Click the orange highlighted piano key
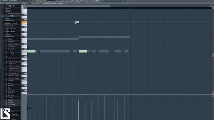This screenshot has height=120, width=214. [x=24, y=22]
